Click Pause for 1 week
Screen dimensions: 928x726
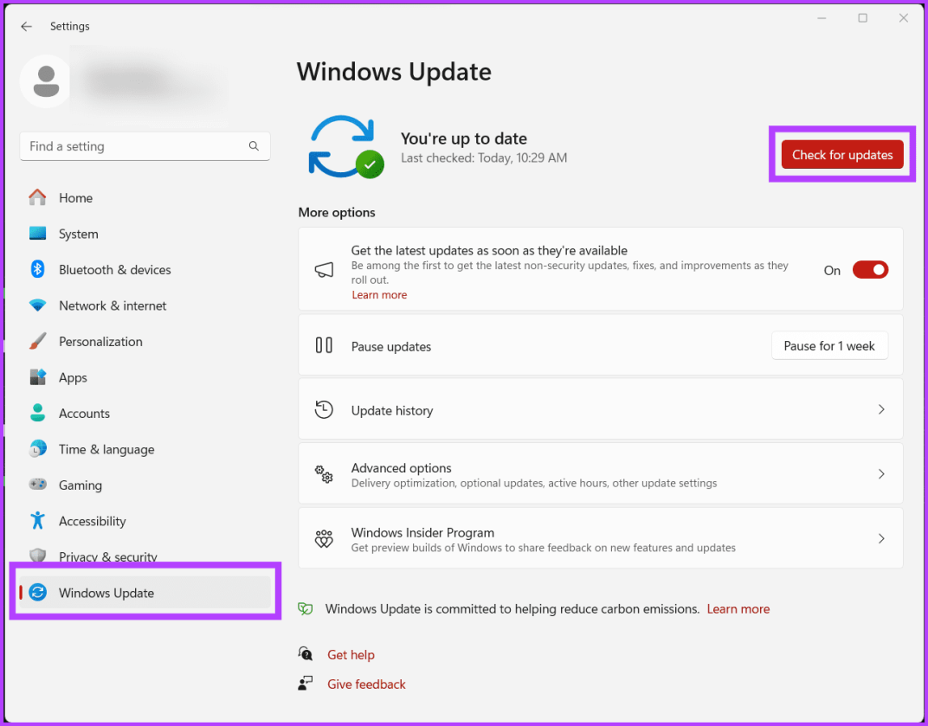(x=829, y=345)
